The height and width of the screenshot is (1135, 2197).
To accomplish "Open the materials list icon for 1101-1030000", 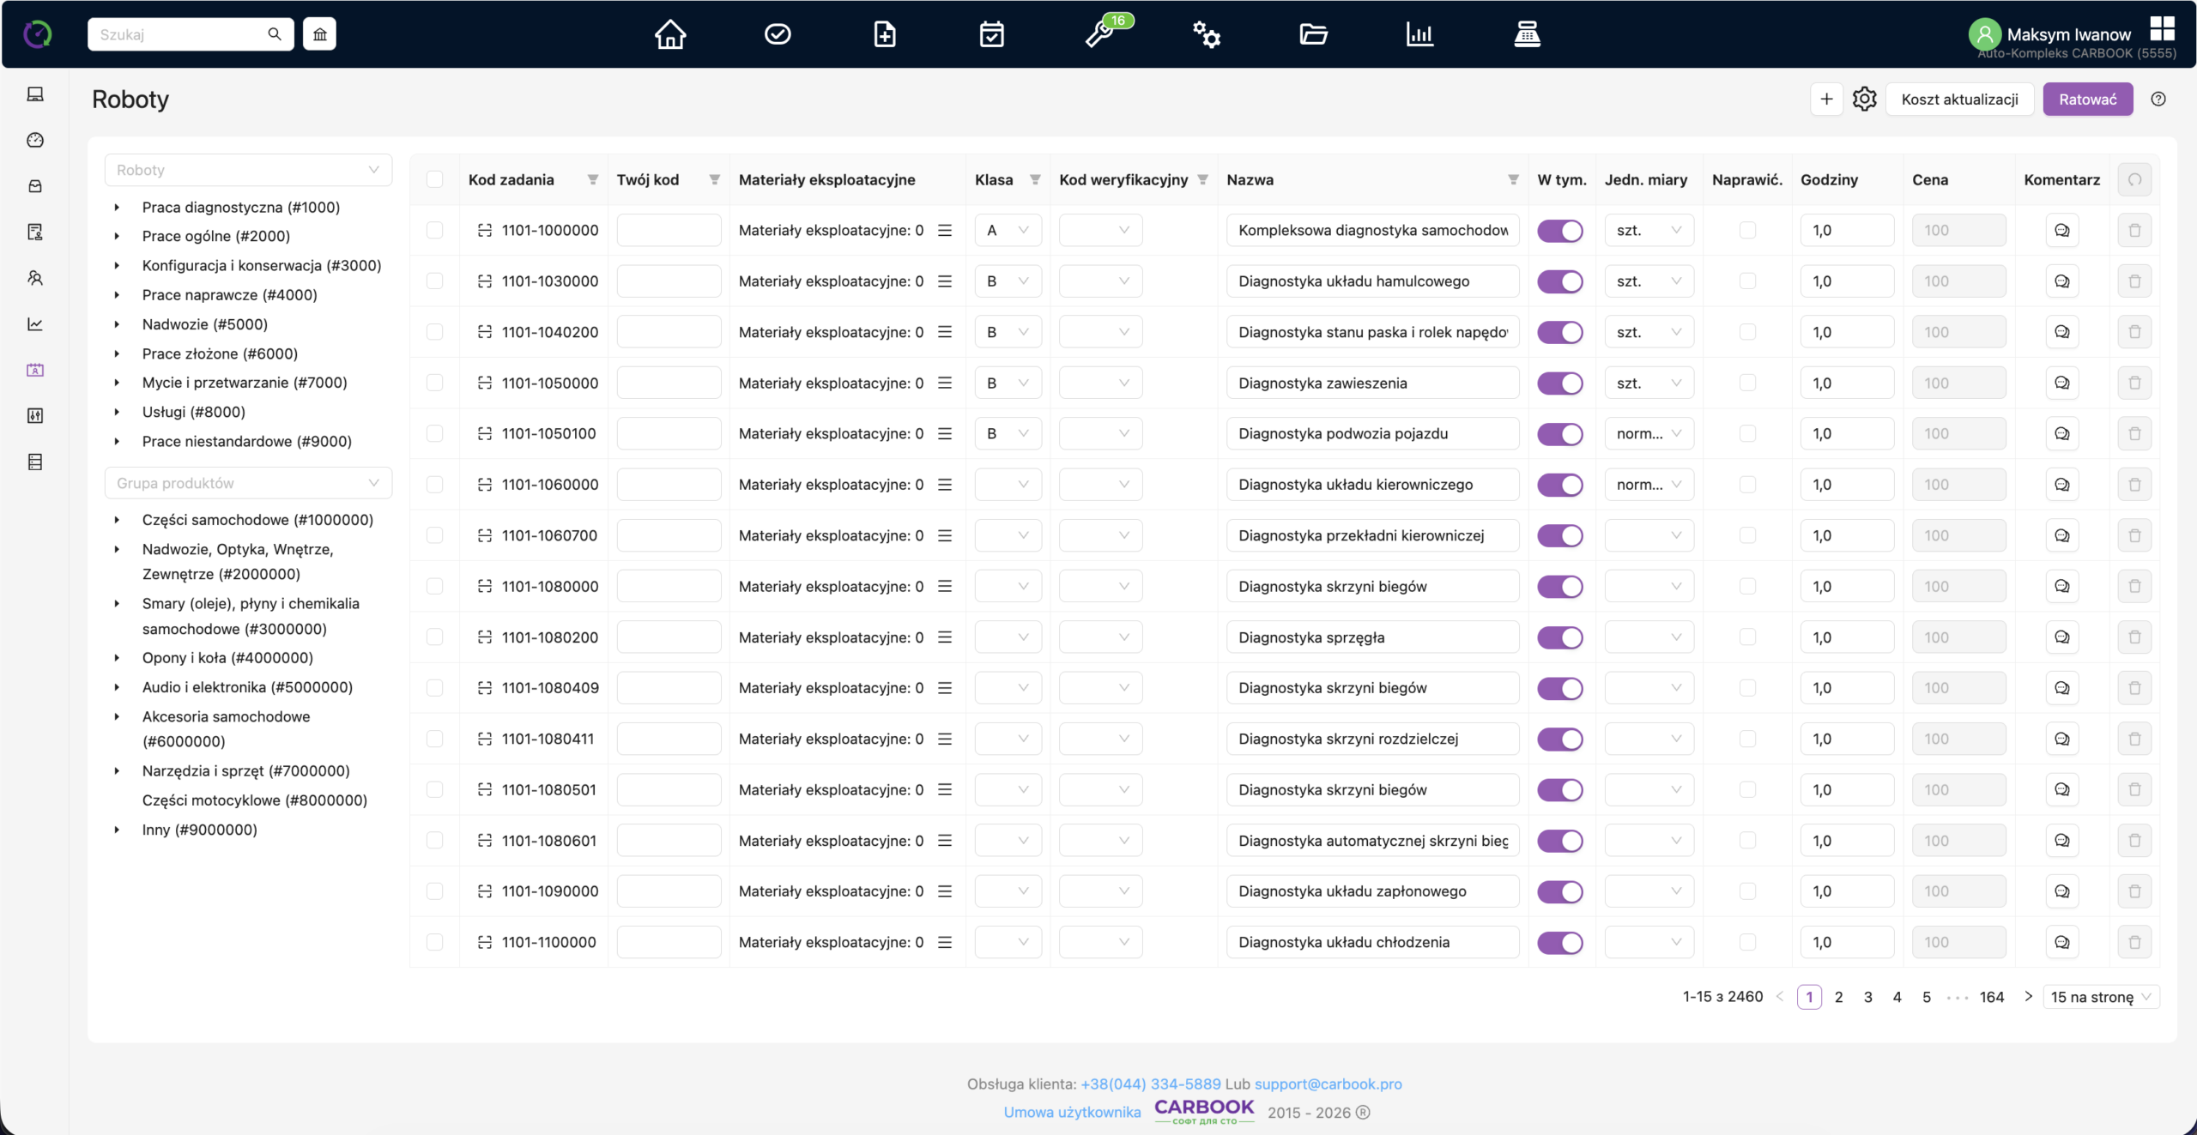I will pos(945,281).
